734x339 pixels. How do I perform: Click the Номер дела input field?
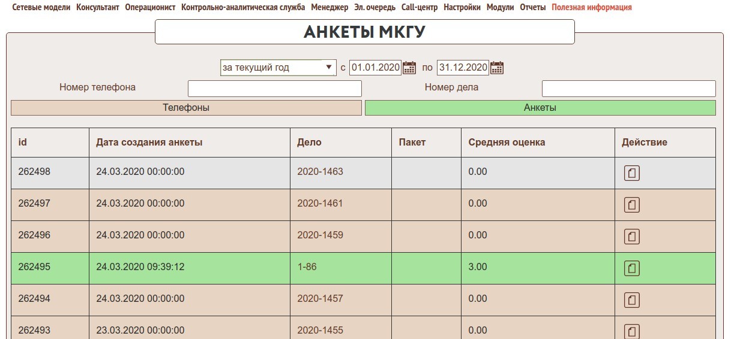628,89
